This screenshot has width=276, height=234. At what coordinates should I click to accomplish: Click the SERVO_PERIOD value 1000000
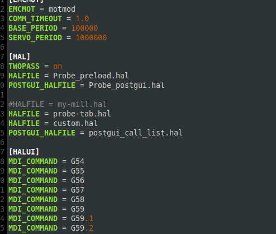91,38
